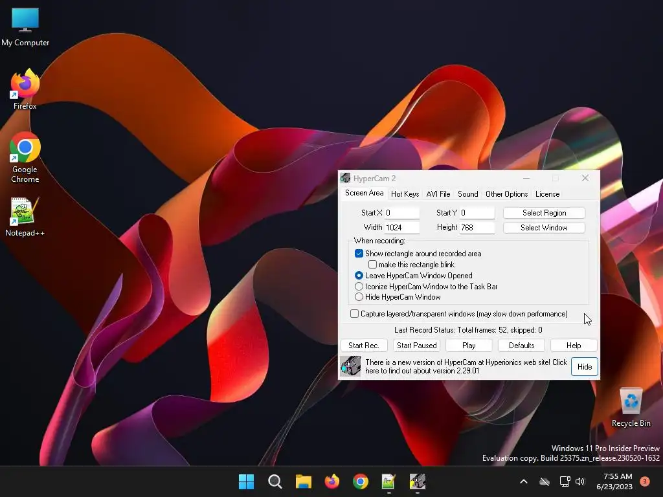The width and height of the screenshot is (663, 497).
Task: Click the cloud sync tray icon
Action: pos(545,481)
